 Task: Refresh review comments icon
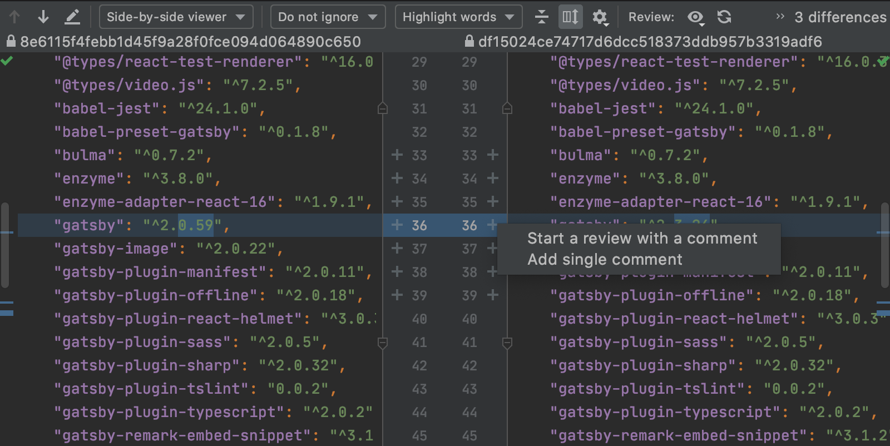pyautogui.click(x=724, y=17)
